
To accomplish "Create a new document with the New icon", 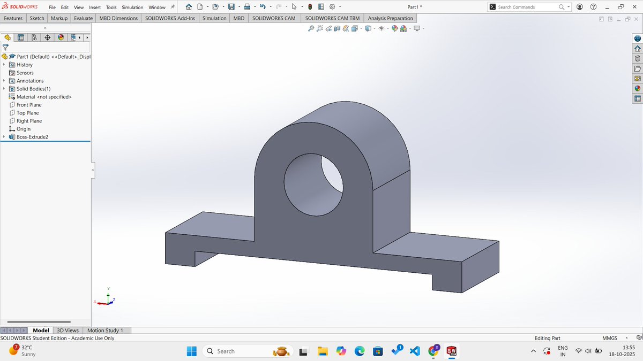I will pyautogui.click(x=200, y=7).
